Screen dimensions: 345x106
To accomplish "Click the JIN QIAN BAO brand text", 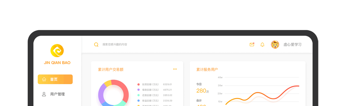I will click(x=57, y=63).
